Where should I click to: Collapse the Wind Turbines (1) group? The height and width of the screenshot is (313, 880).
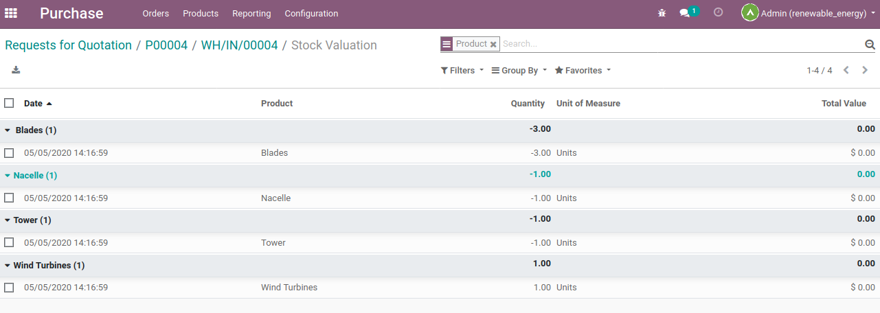click(45, 265)
